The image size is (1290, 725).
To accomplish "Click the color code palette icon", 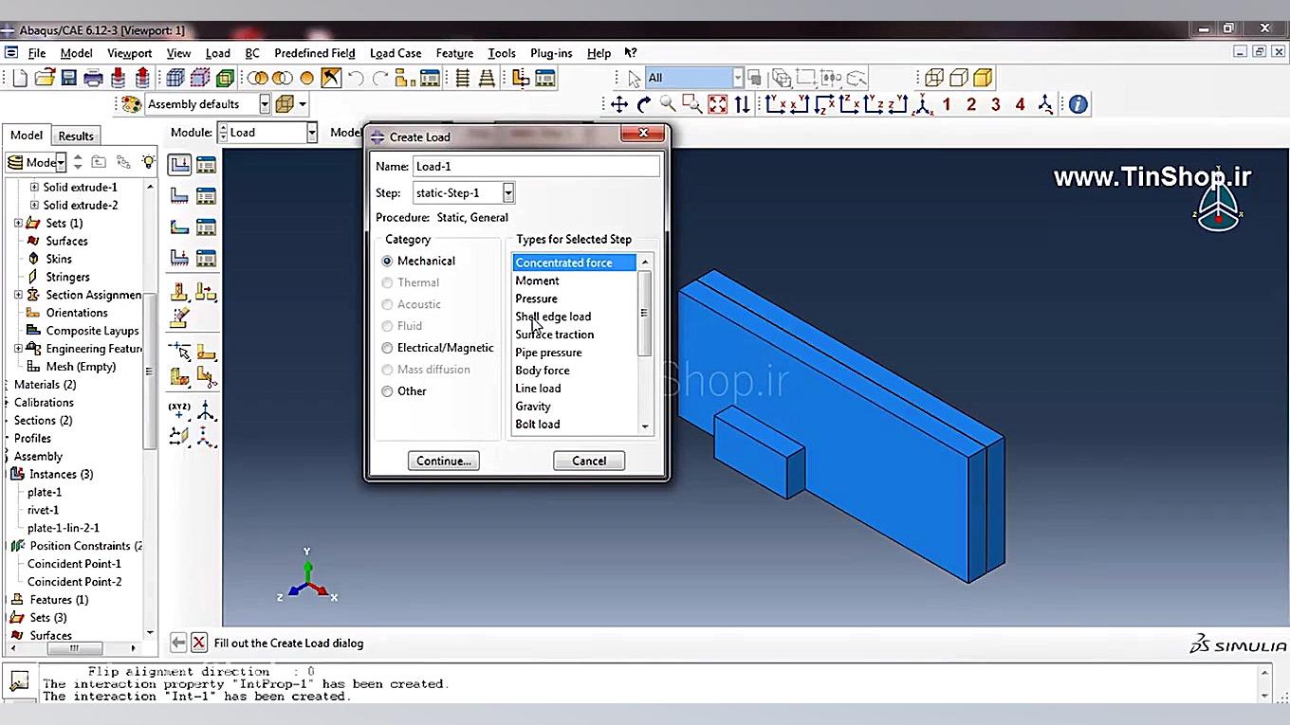I will (x=132, y=104).
